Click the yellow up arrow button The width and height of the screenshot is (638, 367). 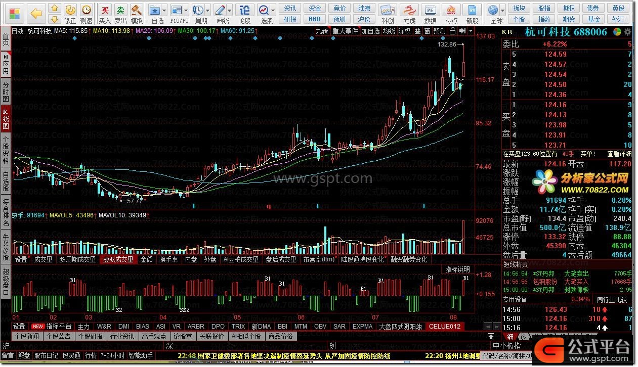[55, 8]
